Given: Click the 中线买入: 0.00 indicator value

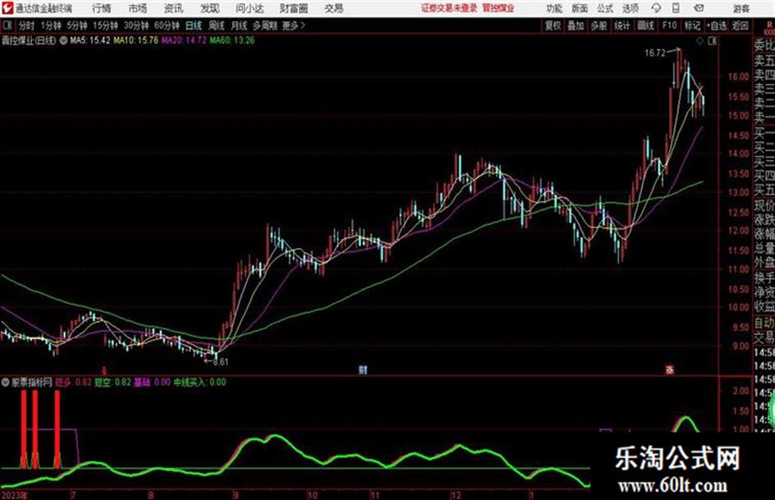Looking at the screenshot, I should click(199, 382).
